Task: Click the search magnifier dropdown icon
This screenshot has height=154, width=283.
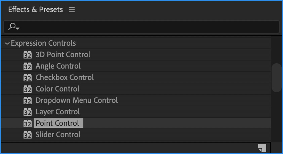Action: pos(14,27)
